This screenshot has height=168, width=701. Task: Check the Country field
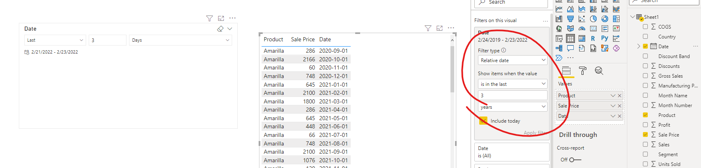click(645, 36)
